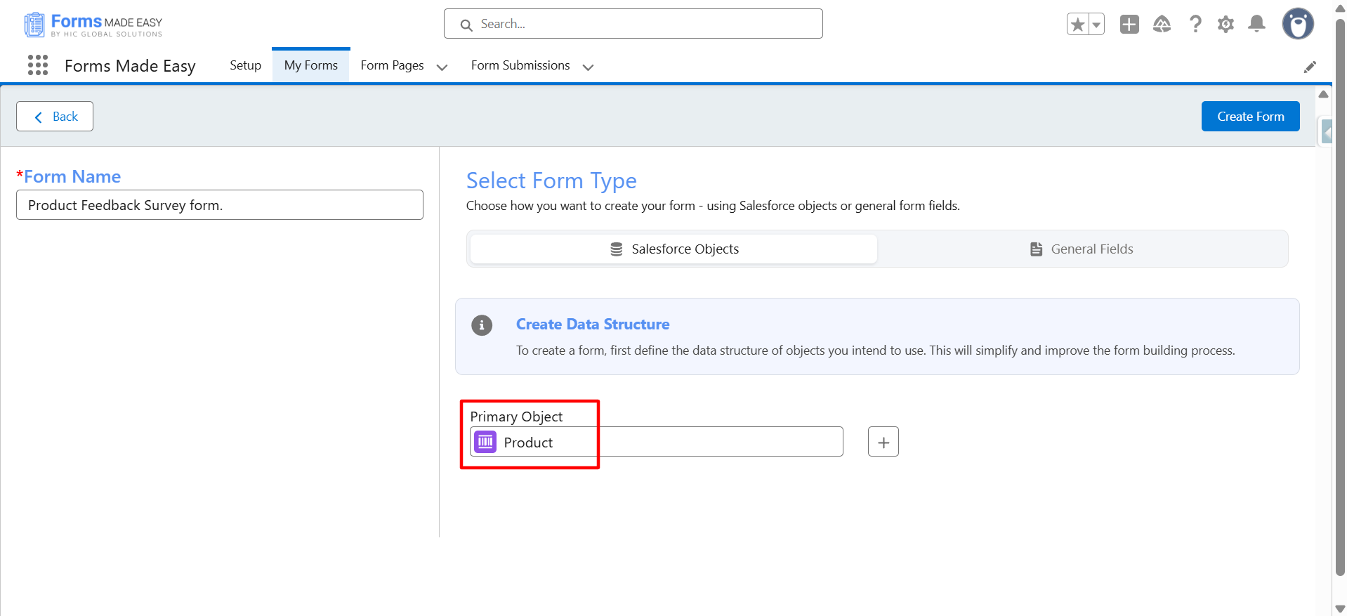Expand the Favorites list dropdown arrow
Screen dimensions: 1347x616
point(1096,25)
